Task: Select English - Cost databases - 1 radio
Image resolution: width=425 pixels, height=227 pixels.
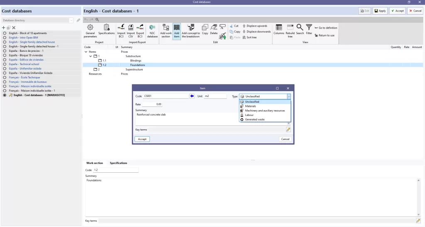Action: coord(5,95)
